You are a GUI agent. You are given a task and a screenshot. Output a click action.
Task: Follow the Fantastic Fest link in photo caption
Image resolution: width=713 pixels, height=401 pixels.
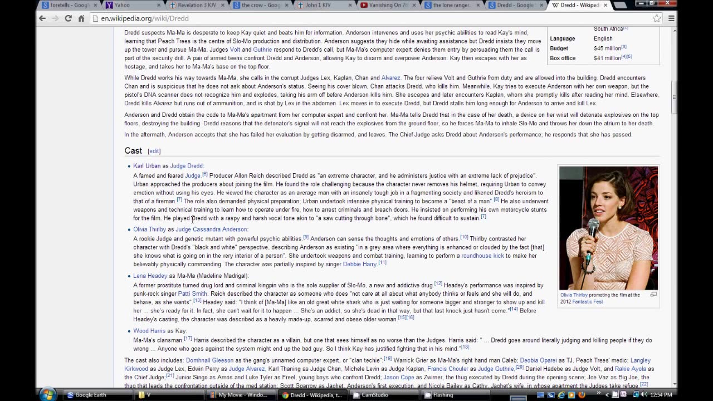click(587, 302)
